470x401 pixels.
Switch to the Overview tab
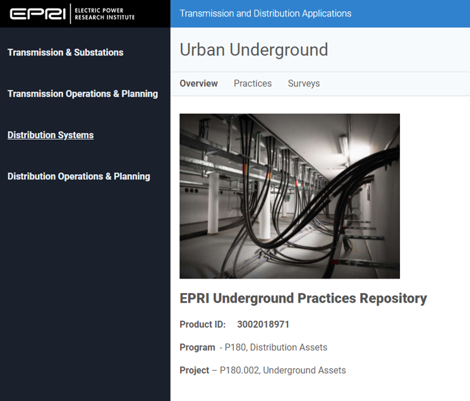[198, 83]
